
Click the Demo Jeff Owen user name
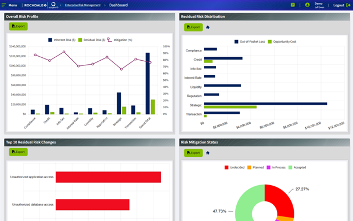pyautogui.click(x=319, y=5)
